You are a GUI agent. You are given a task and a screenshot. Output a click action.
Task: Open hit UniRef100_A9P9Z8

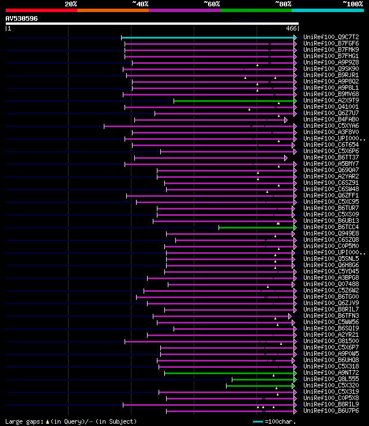[x=331, y=63]
